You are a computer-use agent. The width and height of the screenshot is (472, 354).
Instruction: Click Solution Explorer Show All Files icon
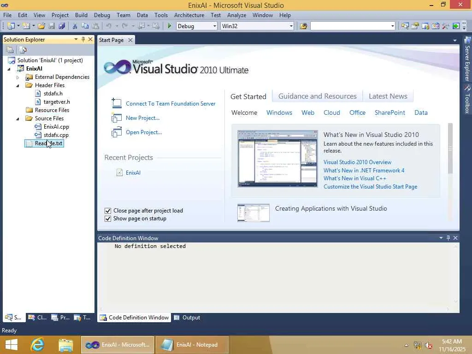point(23,50)
